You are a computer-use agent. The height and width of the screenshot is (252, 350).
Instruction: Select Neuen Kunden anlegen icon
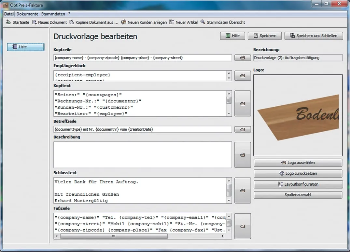pos(124,22)
